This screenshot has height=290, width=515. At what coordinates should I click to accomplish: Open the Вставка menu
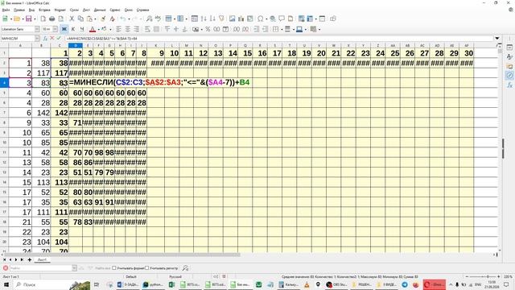coord(45,10)
